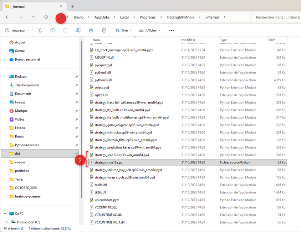
Task: Open Téléchargements in the sidebar
Action: click(27, 85)
